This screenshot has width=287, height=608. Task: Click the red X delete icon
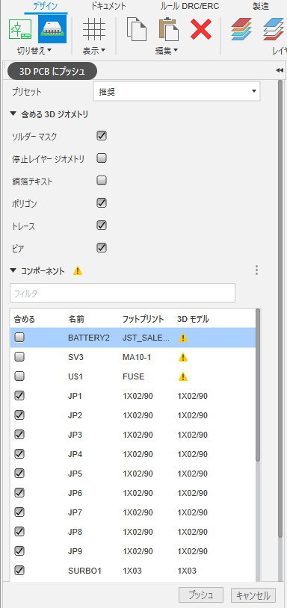pyautogui.click(x=201, y=29)
